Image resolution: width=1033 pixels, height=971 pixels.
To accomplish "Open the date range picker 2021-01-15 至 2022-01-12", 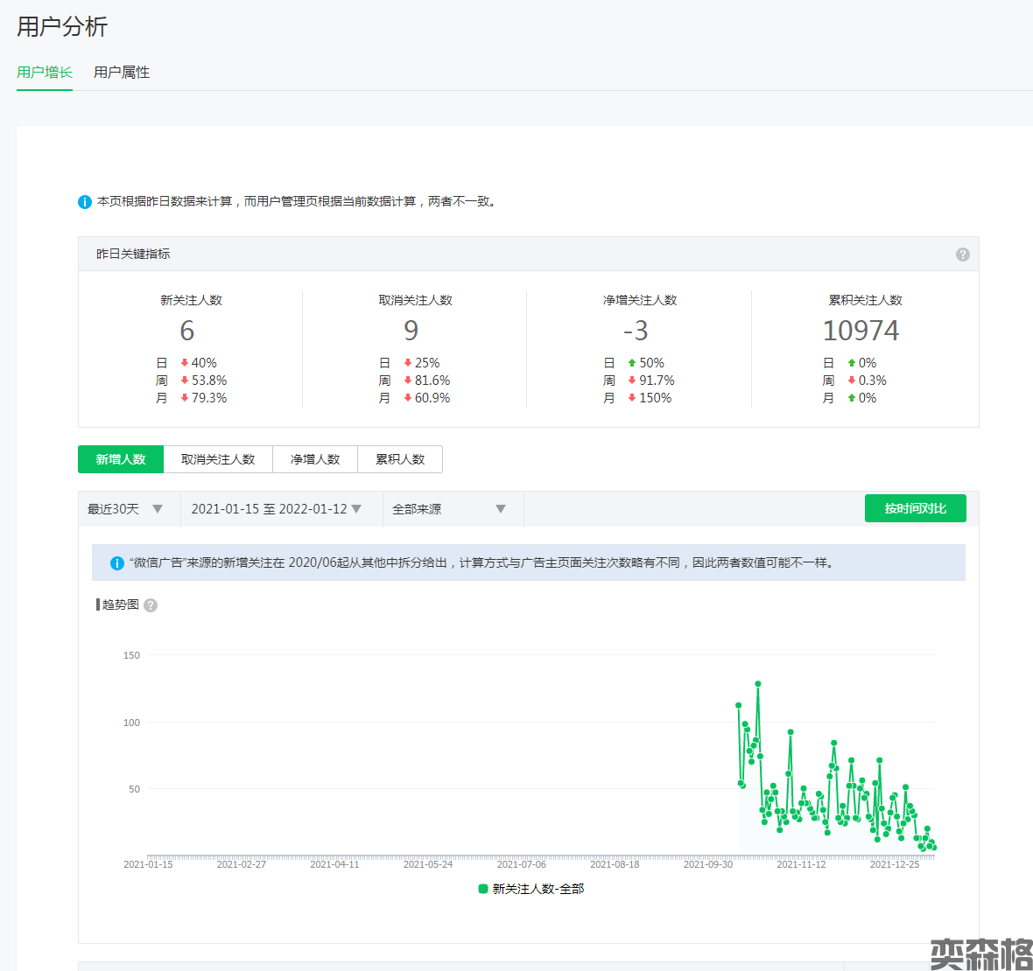I will click(277, 509).
